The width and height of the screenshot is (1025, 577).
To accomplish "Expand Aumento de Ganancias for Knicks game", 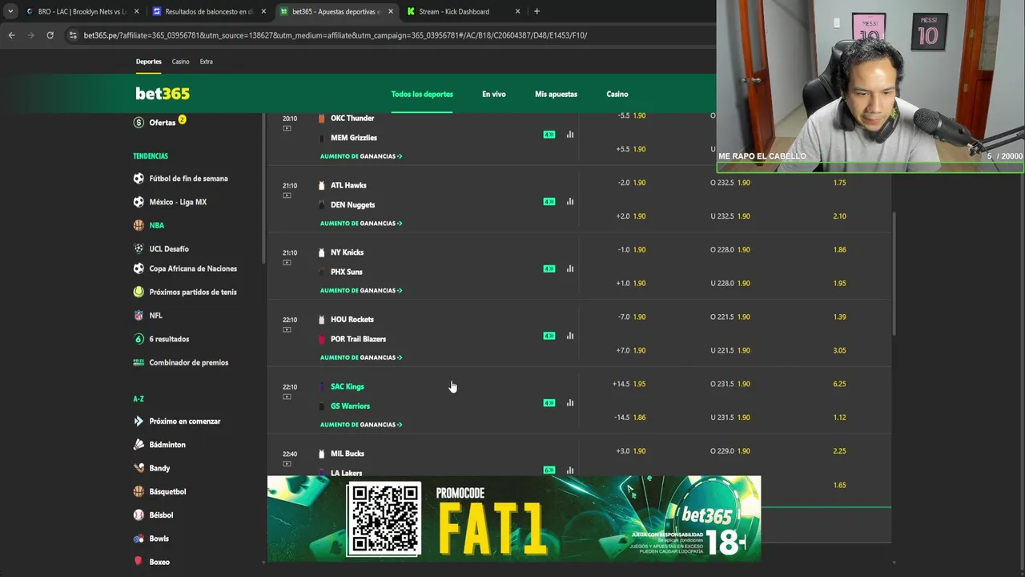I will tap(361, 291).
